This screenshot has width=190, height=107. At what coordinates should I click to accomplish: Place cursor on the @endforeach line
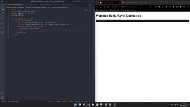pos(22,32)
